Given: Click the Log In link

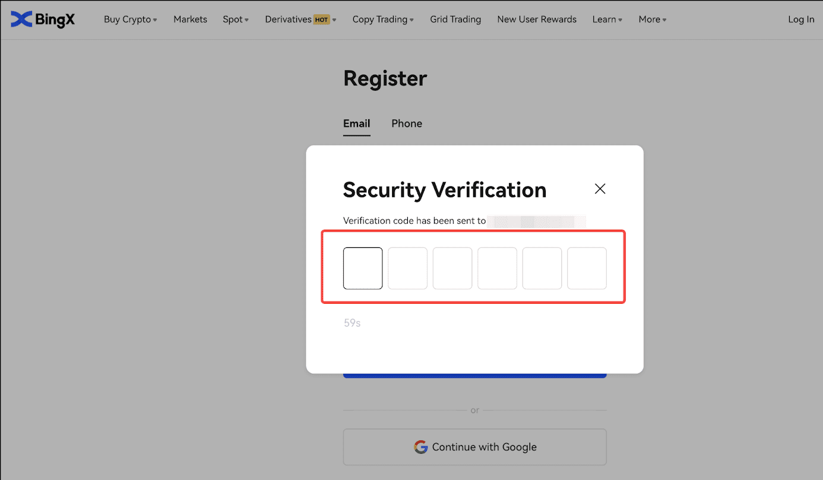Looking at the screenshot, I should coord(801,20).
